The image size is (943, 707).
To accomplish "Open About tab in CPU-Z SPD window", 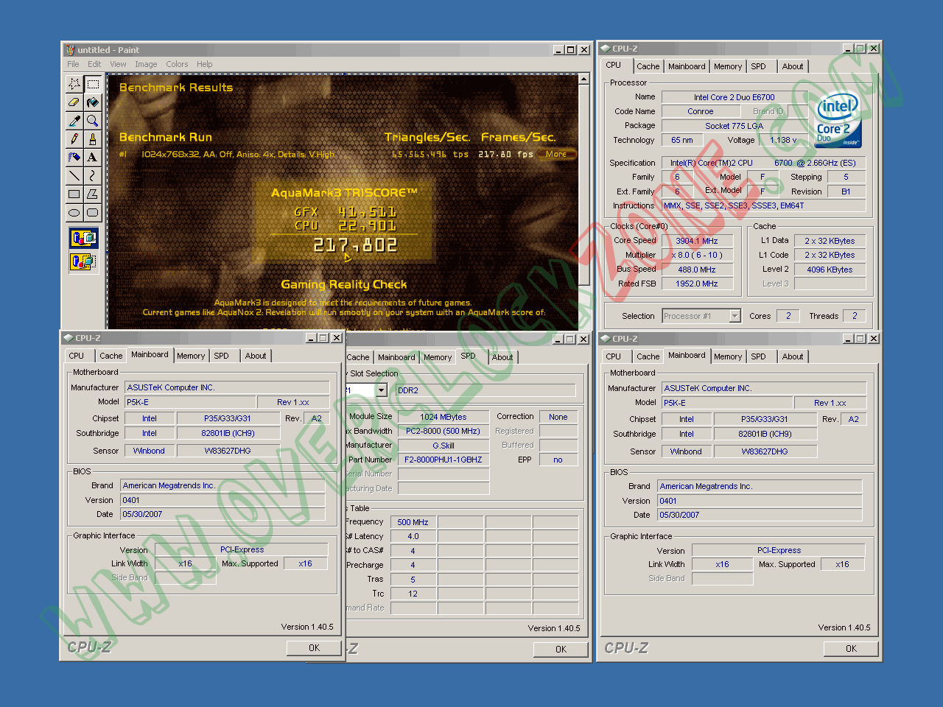I will (x=502, y=357).
